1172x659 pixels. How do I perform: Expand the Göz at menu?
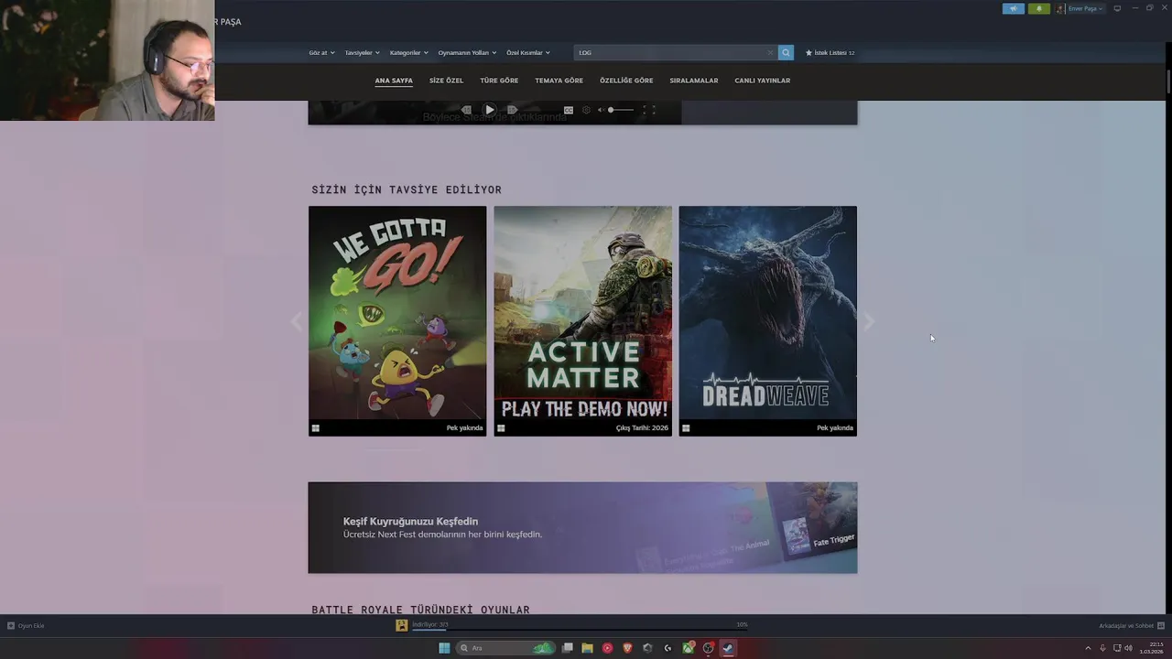(321, 52)
